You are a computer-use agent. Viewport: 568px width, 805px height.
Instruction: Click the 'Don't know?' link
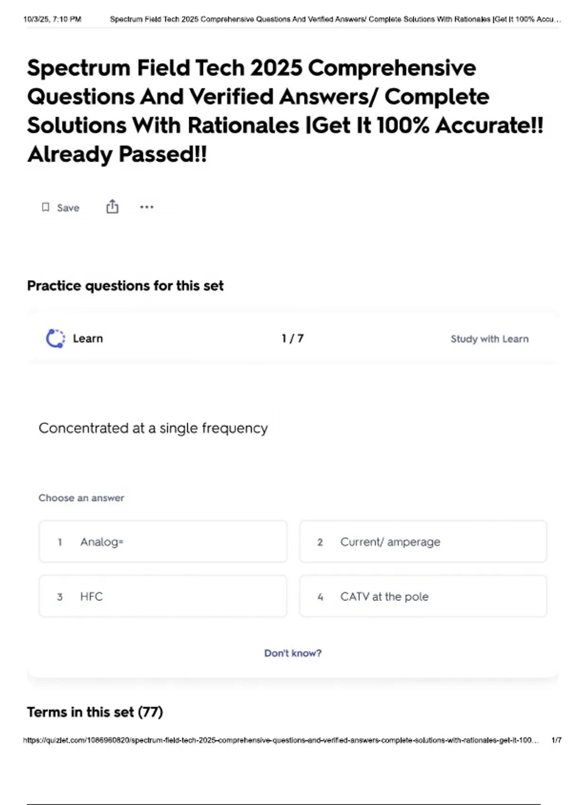(293, 653)
